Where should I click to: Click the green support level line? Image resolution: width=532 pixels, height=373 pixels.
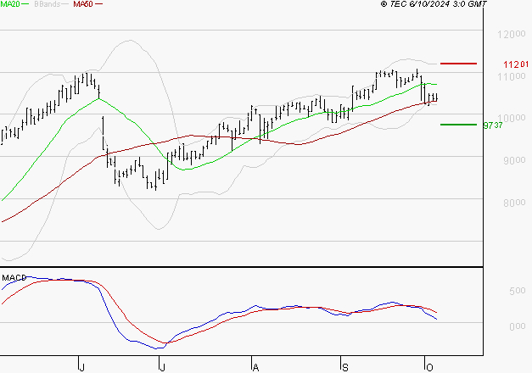pos(458,125)
